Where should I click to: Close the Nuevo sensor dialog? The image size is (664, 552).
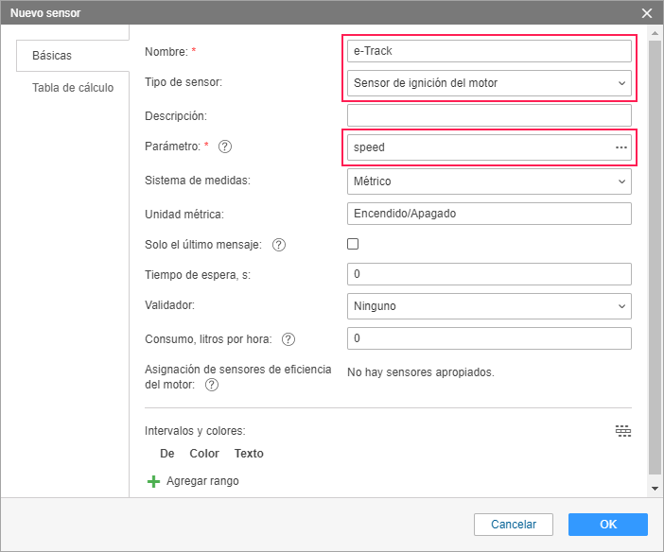click(647, 13)
